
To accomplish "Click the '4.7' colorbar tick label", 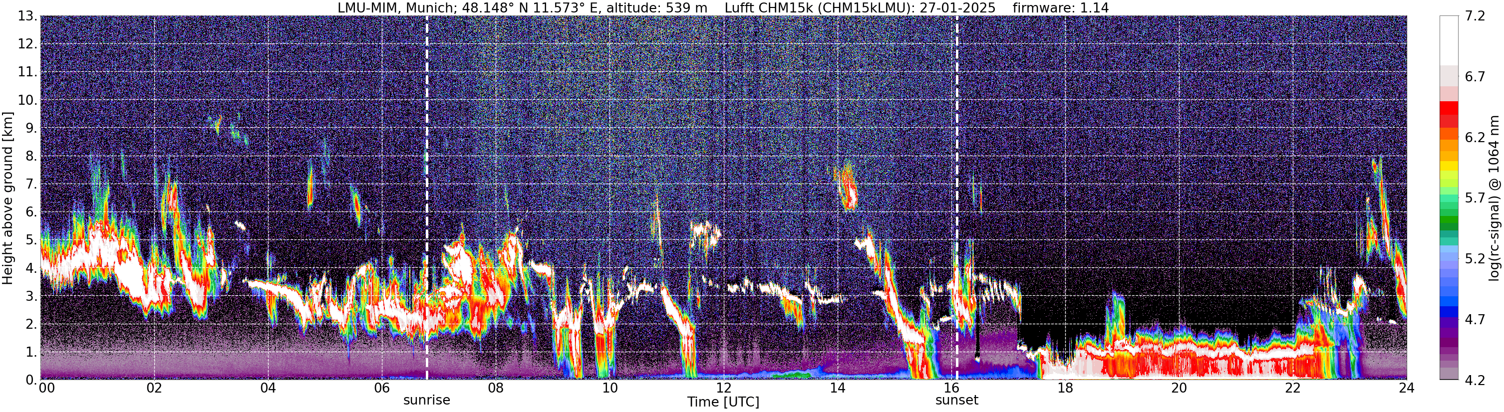I will (1476, 320).
